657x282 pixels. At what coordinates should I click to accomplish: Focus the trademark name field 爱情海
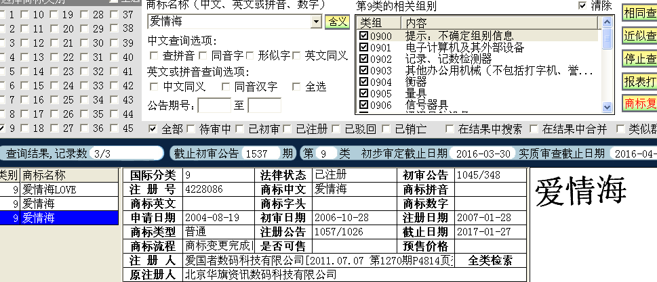(x=230, y=22)
